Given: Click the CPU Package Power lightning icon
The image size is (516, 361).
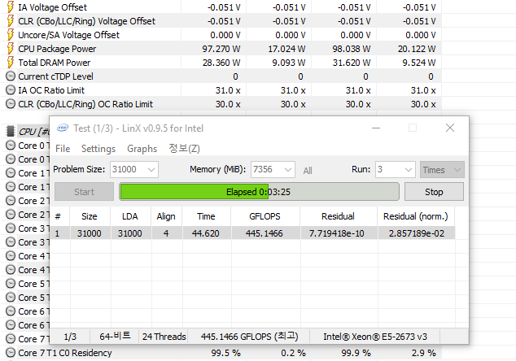Looking at the screenshot, I should click(x=11, y=48).
